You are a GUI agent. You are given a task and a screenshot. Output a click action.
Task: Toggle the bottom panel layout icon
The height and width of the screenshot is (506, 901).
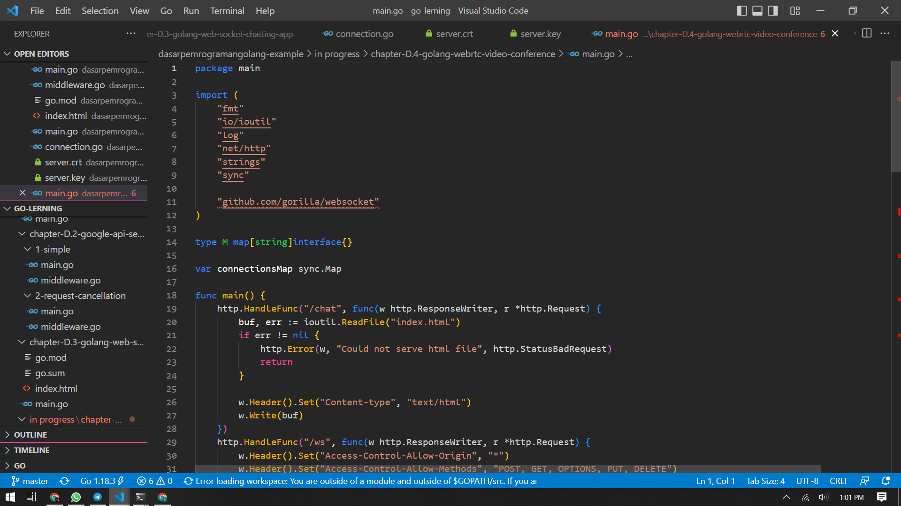coord(757,11)
